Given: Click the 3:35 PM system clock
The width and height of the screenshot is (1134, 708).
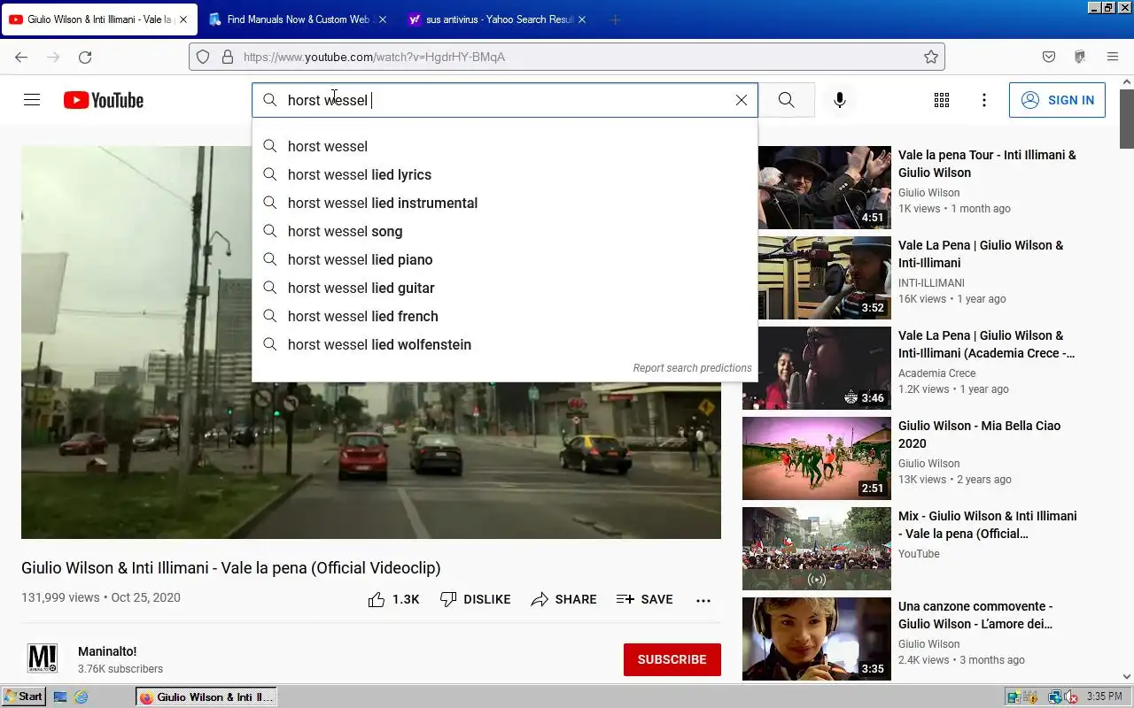Looking at the screenshot, I should pyautogui.click(x=1104, y=696).
